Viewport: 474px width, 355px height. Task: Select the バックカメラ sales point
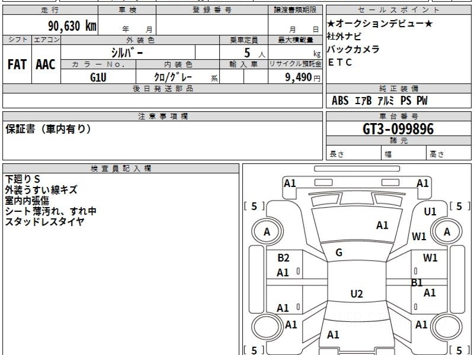pos(353,49)
